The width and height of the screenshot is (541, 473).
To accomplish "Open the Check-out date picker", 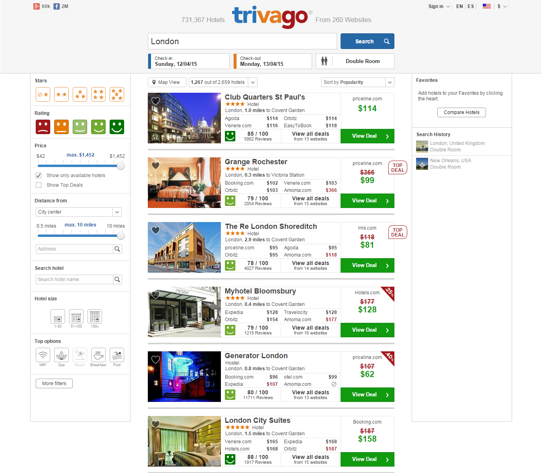I will click(x=273, y=61).
